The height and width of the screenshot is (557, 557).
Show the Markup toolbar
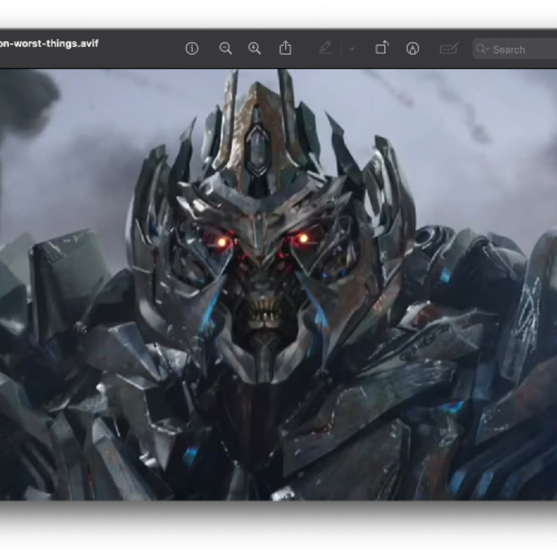412,48
